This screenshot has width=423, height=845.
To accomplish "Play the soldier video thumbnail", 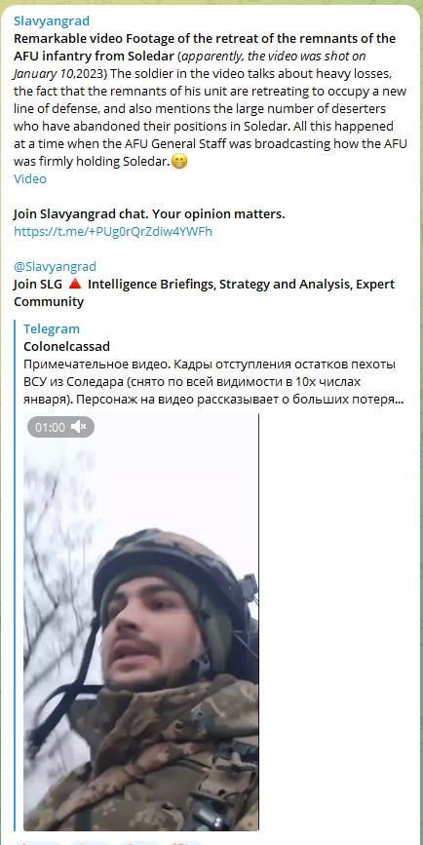I will coord(141,623).
